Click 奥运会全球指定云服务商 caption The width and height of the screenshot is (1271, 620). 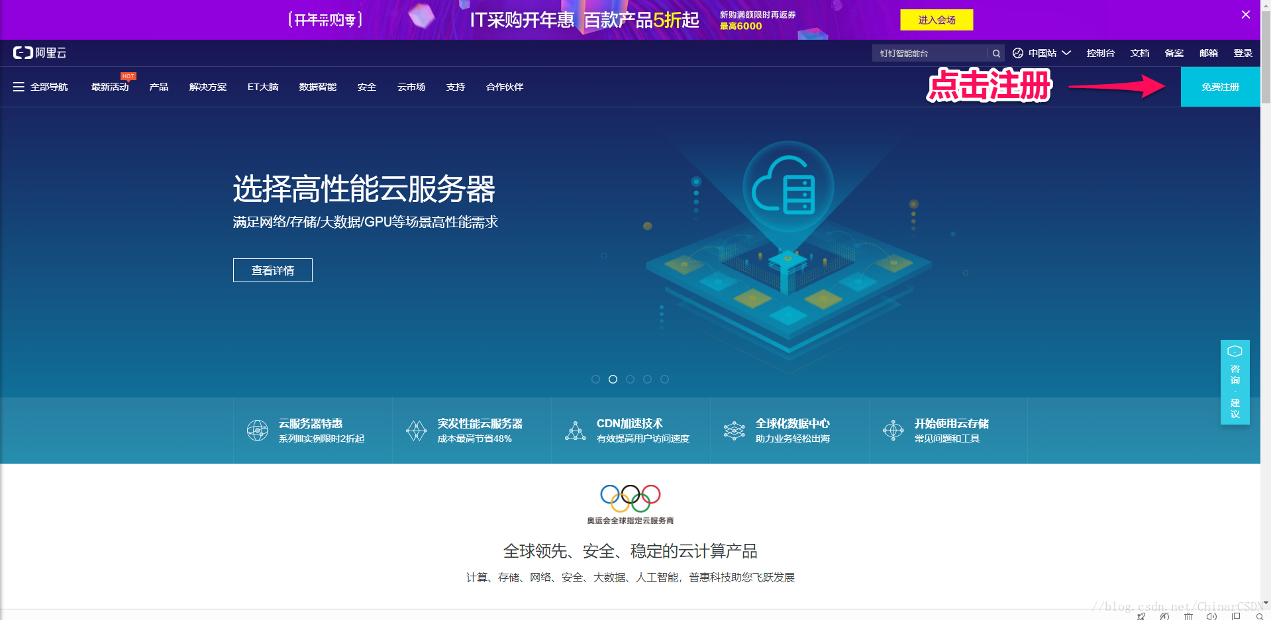click(x=631, y=521)
